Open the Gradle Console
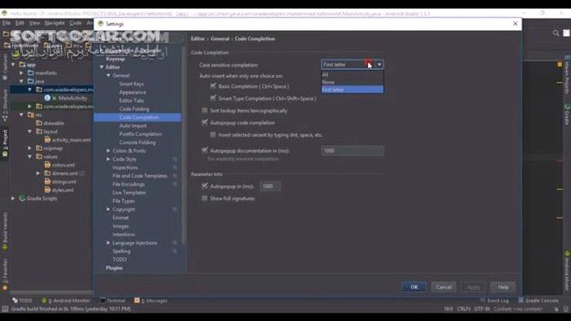 538,301
